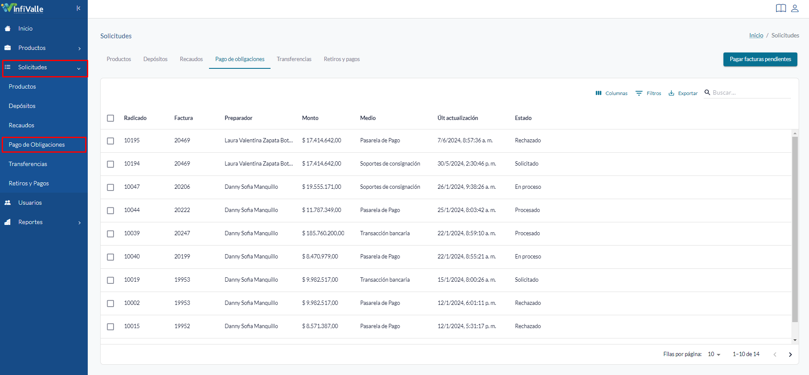The image size is (809, 375).
Task: Sort by the Estado column header
Action: coord(523,118)
